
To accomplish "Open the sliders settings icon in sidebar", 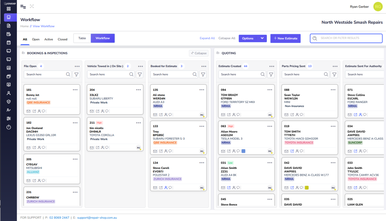I will tap(9, 118).
